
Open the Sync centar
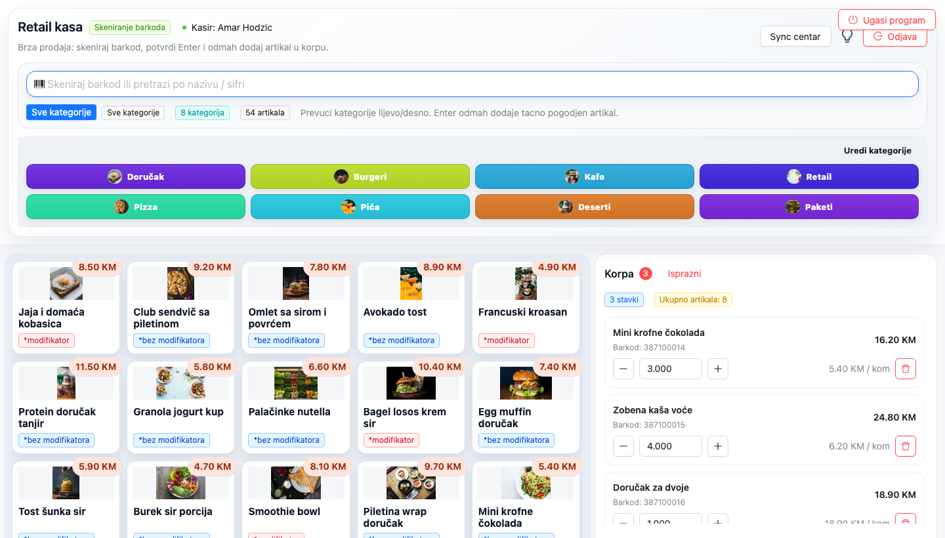tap(795, 37)
